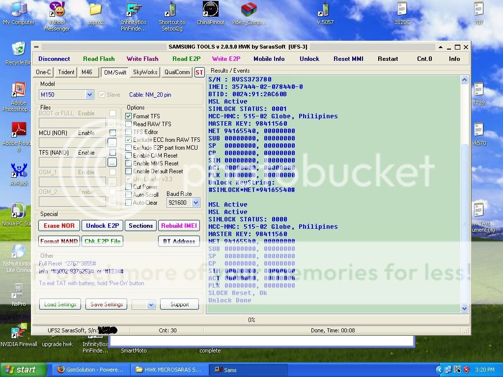Roll up window with title-bar arrow
Viewport: 503px width, 377px height.
(x=441, y=47)
